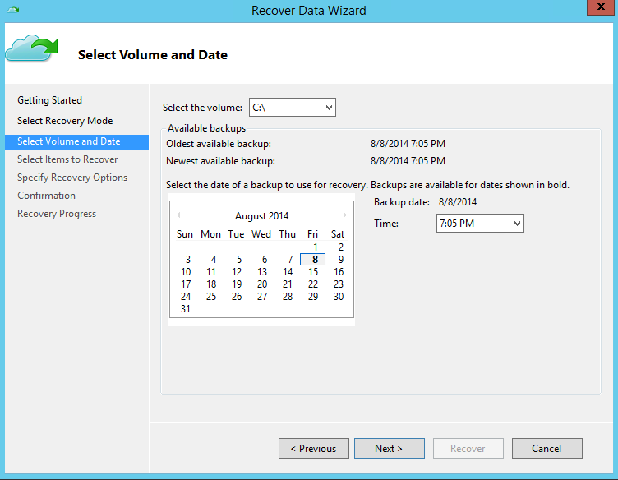Open the Select Items to Recover step

(67, 159)
